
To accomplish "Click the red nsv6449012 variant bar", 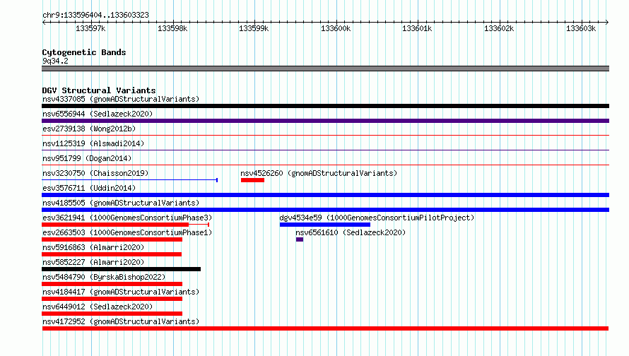I will point(112,314).
